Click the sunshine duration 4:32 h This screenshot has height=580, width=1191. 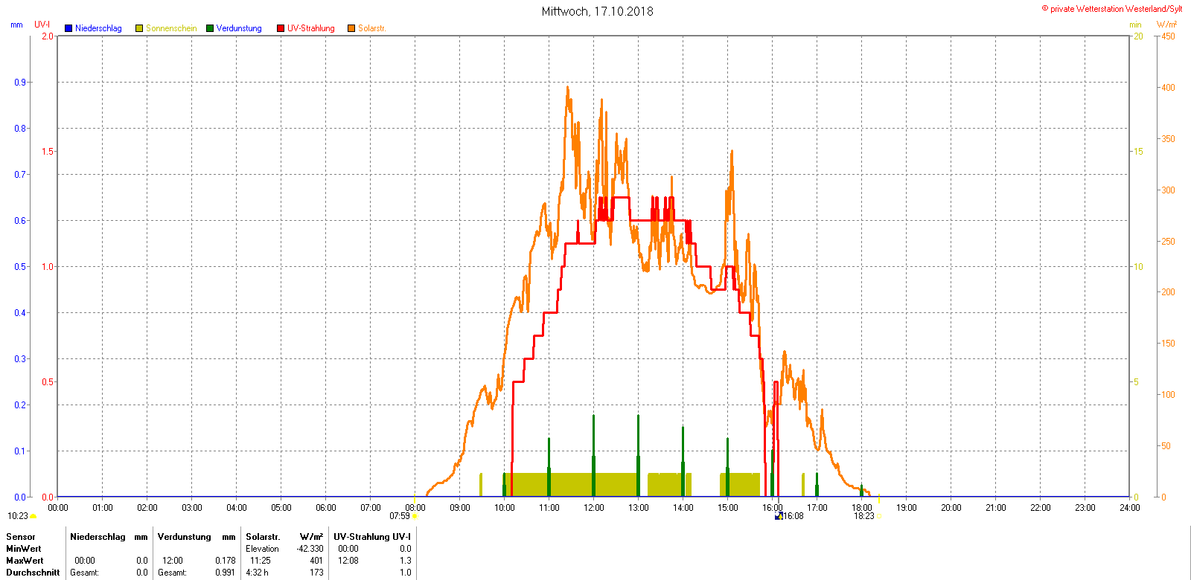(x=258, y=573)
